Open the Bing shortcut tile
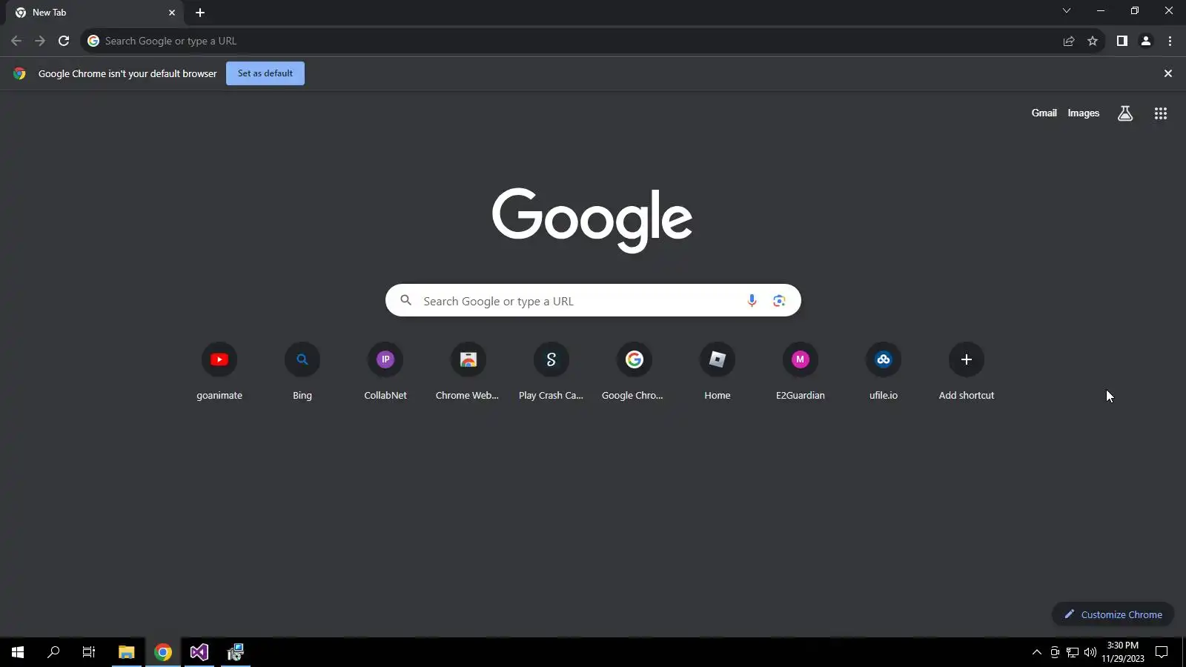The width and height of the screenshot is (1186, 667). click(x=302, y=372)
